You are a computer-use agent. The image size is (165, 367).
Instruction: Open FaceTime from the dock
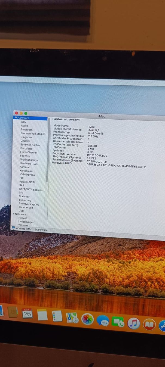coord(118,322)
